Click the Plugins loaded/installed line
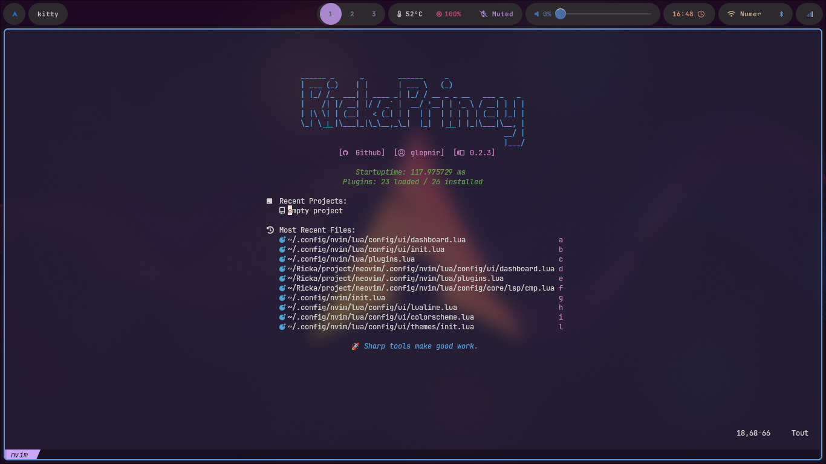The image size is (826, 464). (x=412, y=182)
